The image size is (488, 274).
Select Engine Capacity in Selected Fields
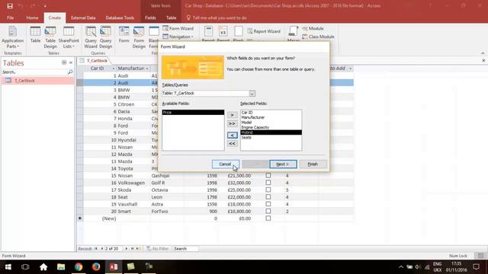(x=271, y=127)
